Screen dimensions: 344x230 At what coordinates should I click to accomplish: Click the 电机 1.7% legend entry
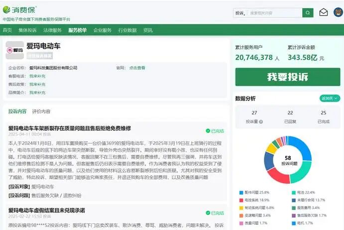(302, 223)
